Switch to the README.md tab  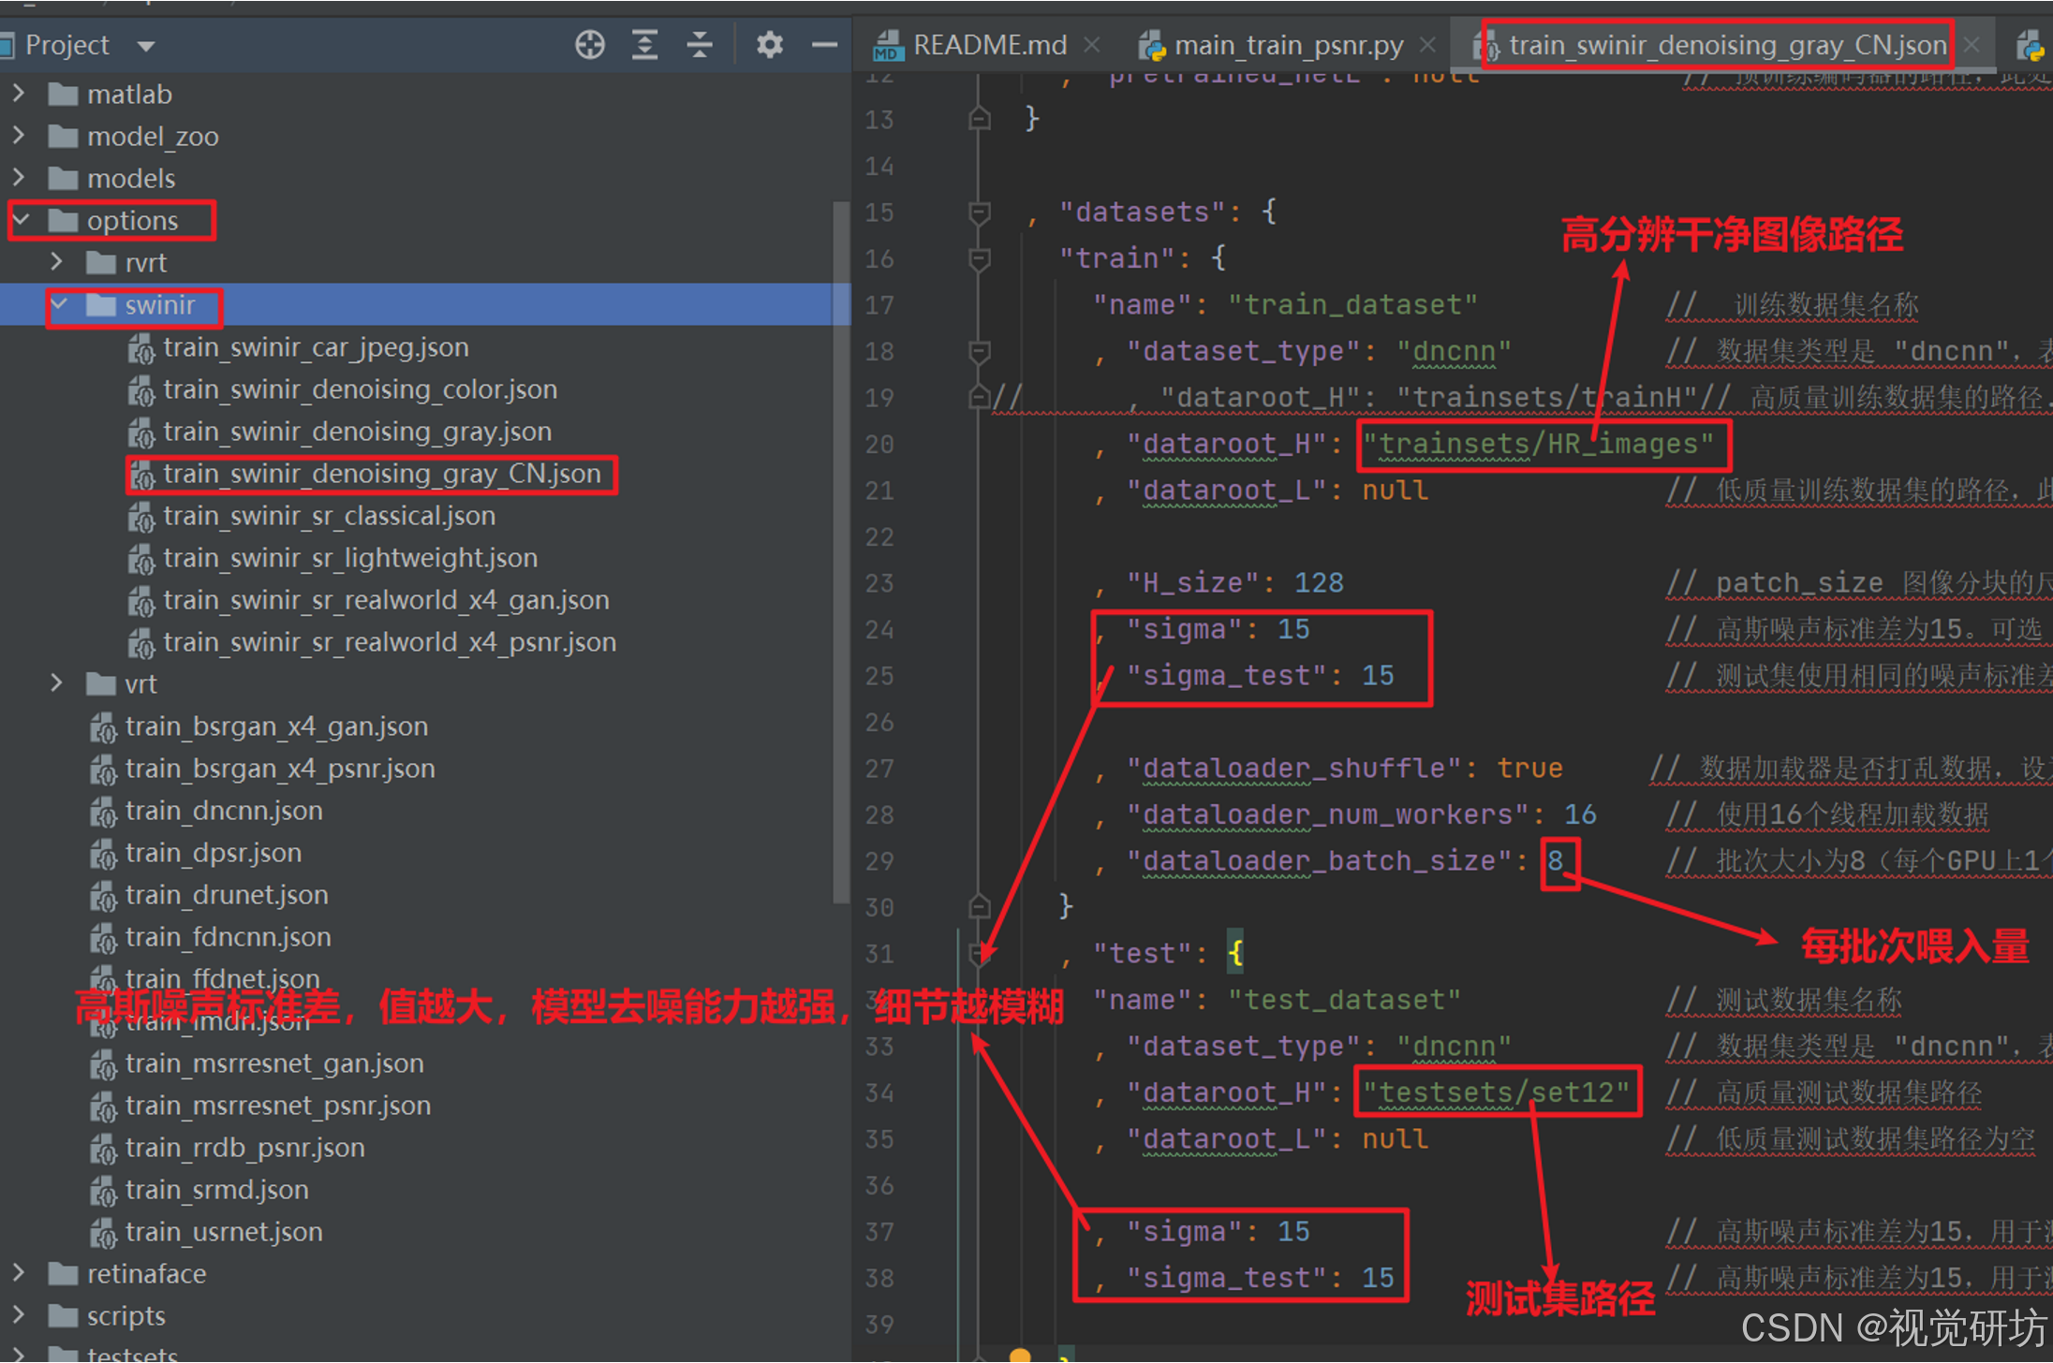click(988, 45)
